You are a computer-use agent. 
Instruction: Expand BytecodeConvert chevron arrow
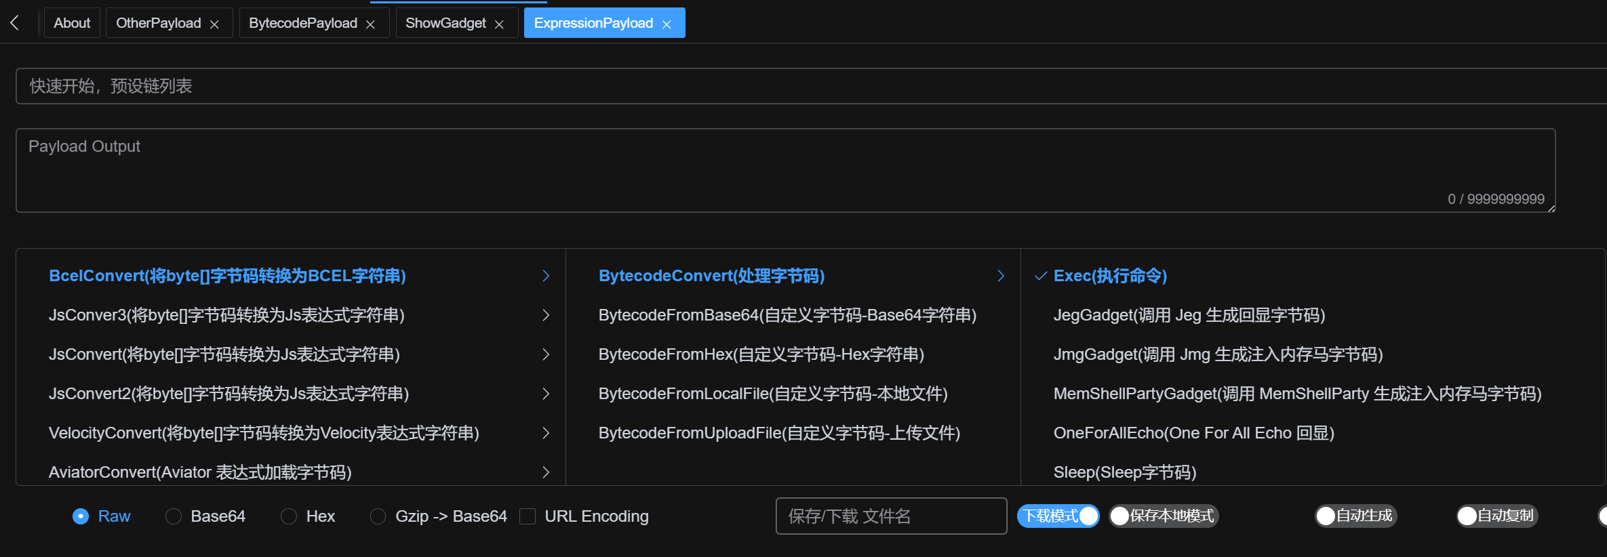[x=1001, y=276]
